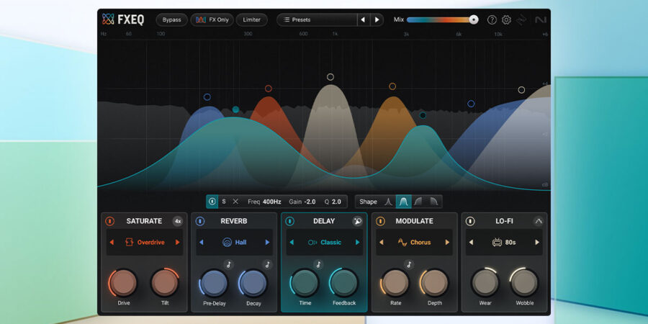Click right arrow beside Chorus
The image size is (648, 324).
[x=447, y=242]
